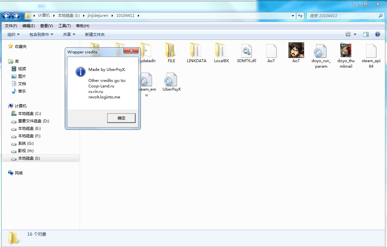Click the magnifier search icon
Image resolution: width=387 pixels, height=247 pixels.
(381, 16)
